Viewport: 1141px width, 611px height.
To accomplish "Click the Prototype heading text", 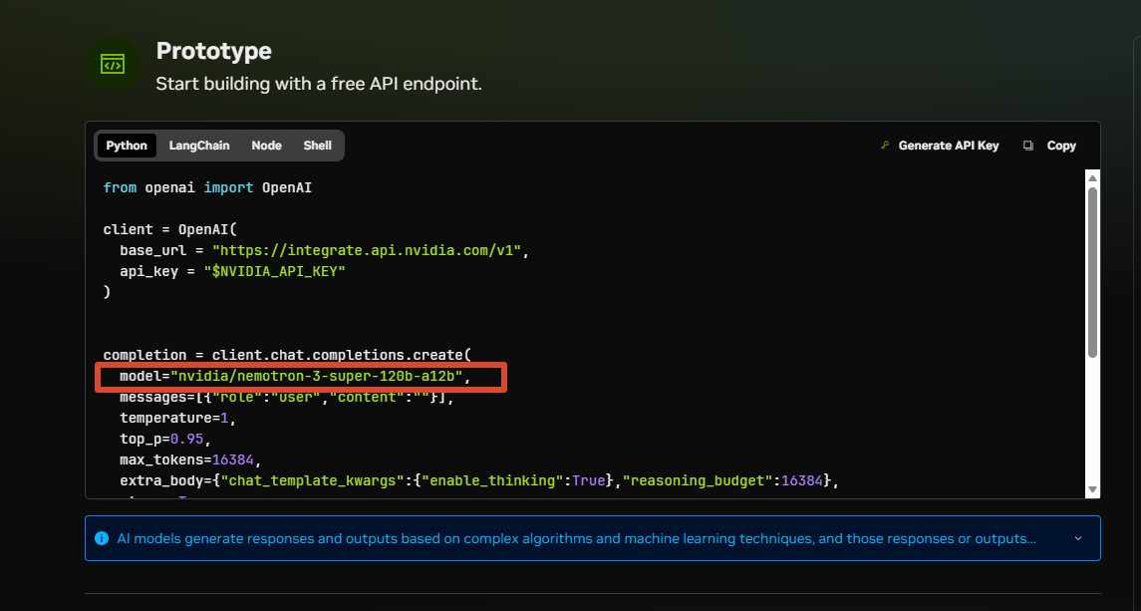I will 214,51.
